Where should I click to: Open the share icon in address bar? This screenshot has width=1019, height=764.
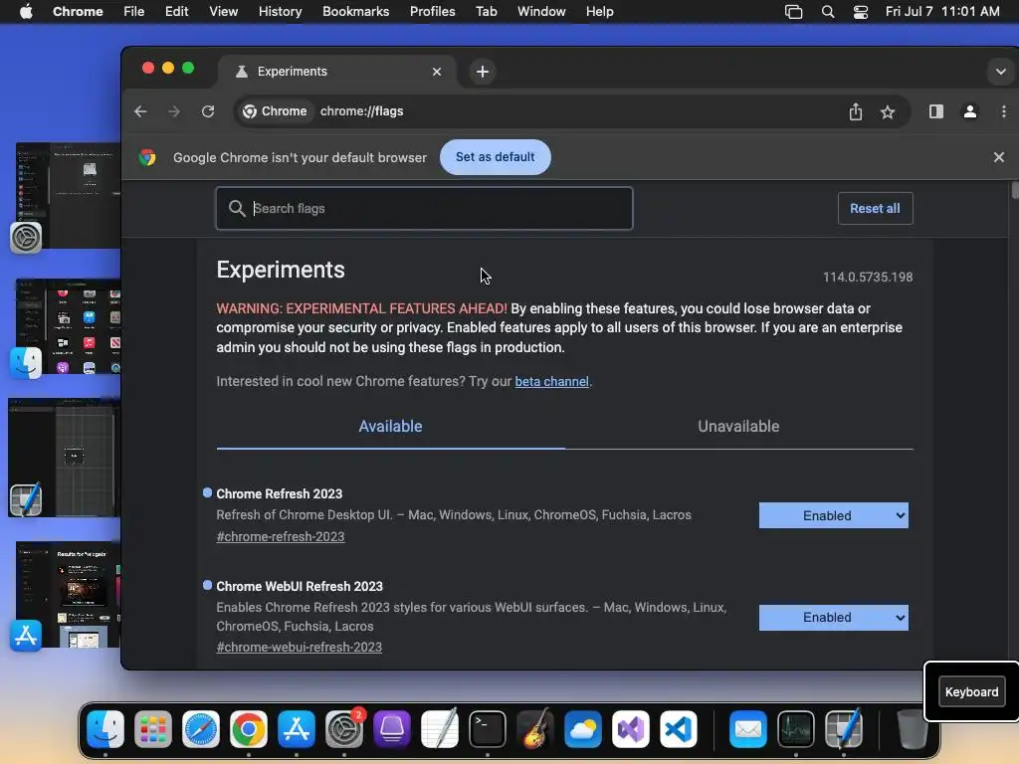(x=855, y=111)
